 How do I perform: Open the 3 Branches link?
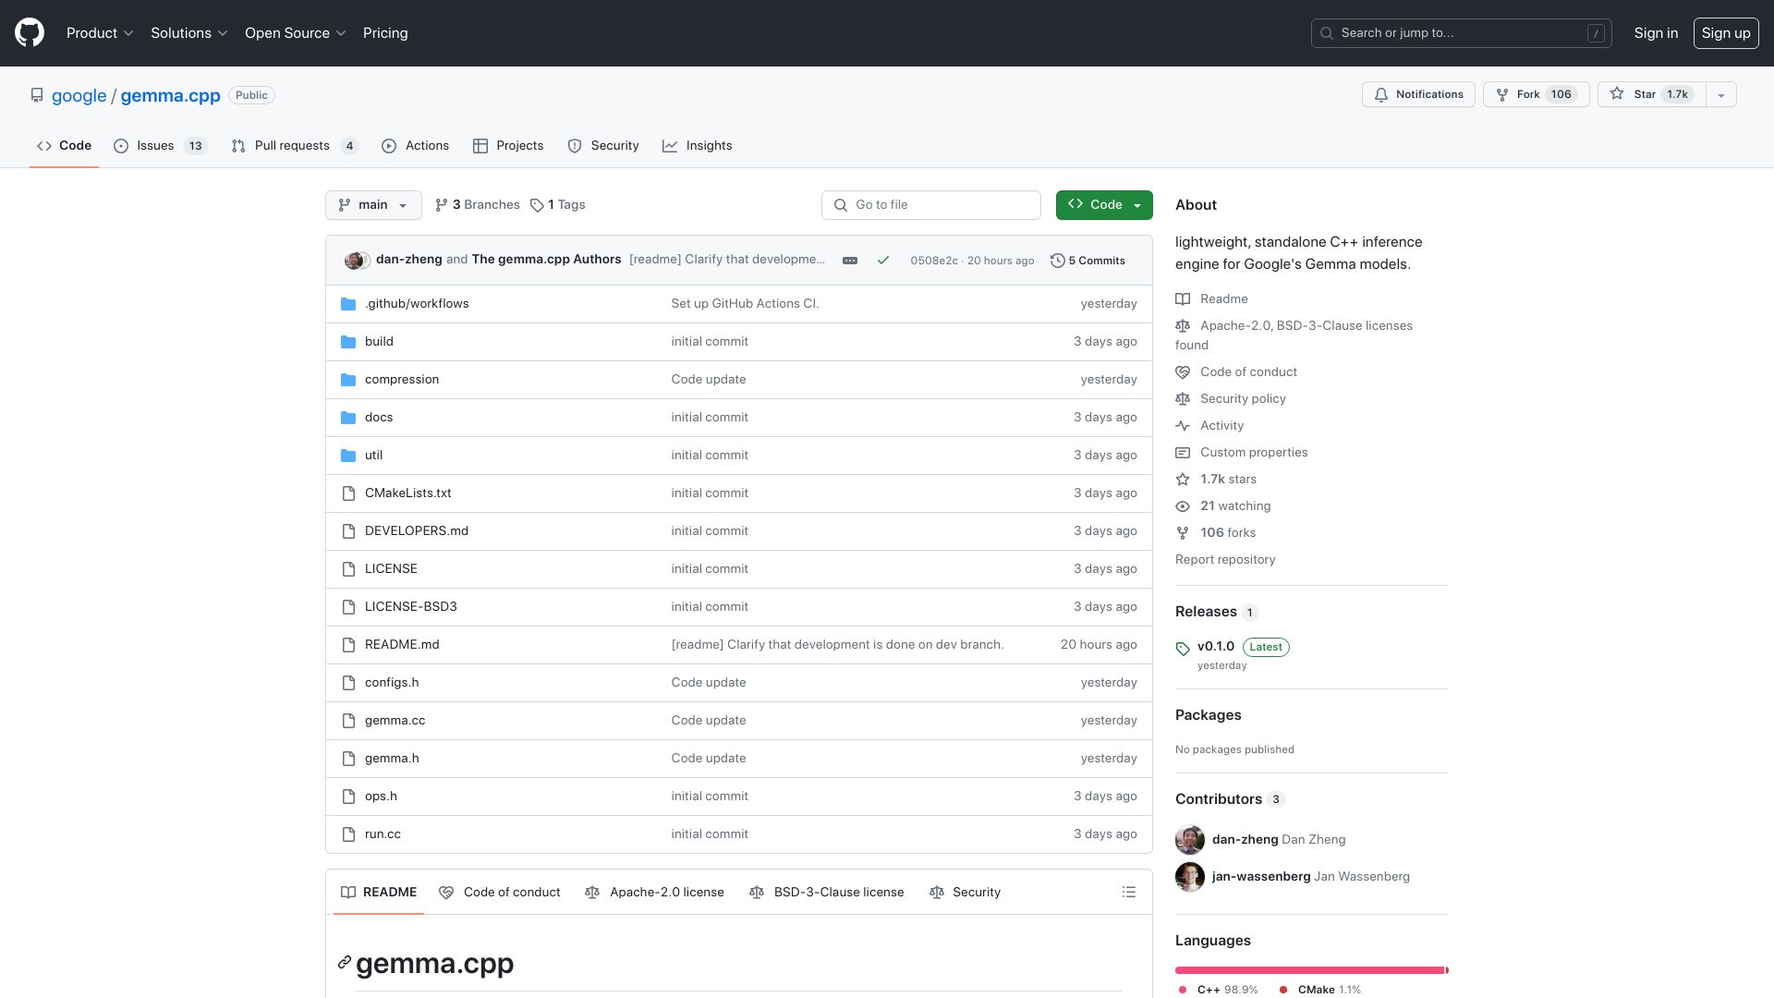click(x=478, y=205)
